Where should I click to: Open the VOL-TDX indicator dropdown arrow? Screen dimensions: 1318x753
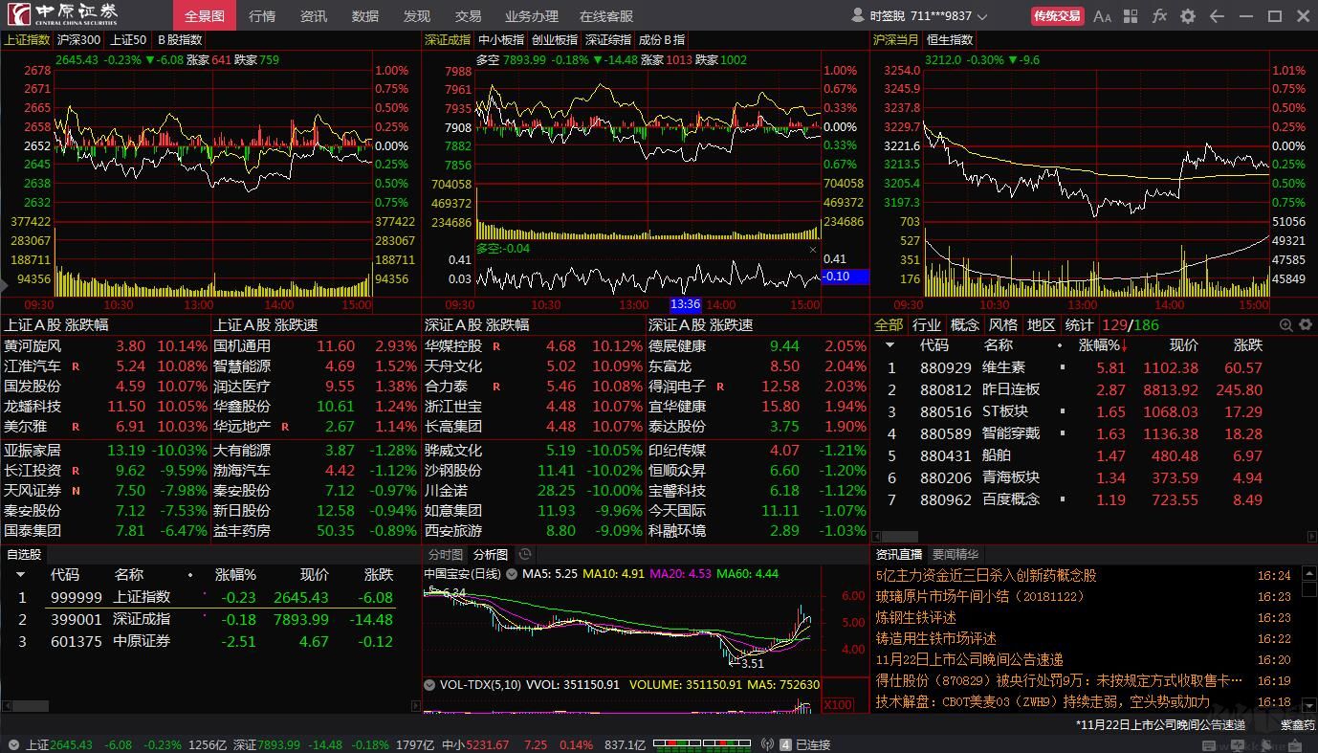click(429, 685)
